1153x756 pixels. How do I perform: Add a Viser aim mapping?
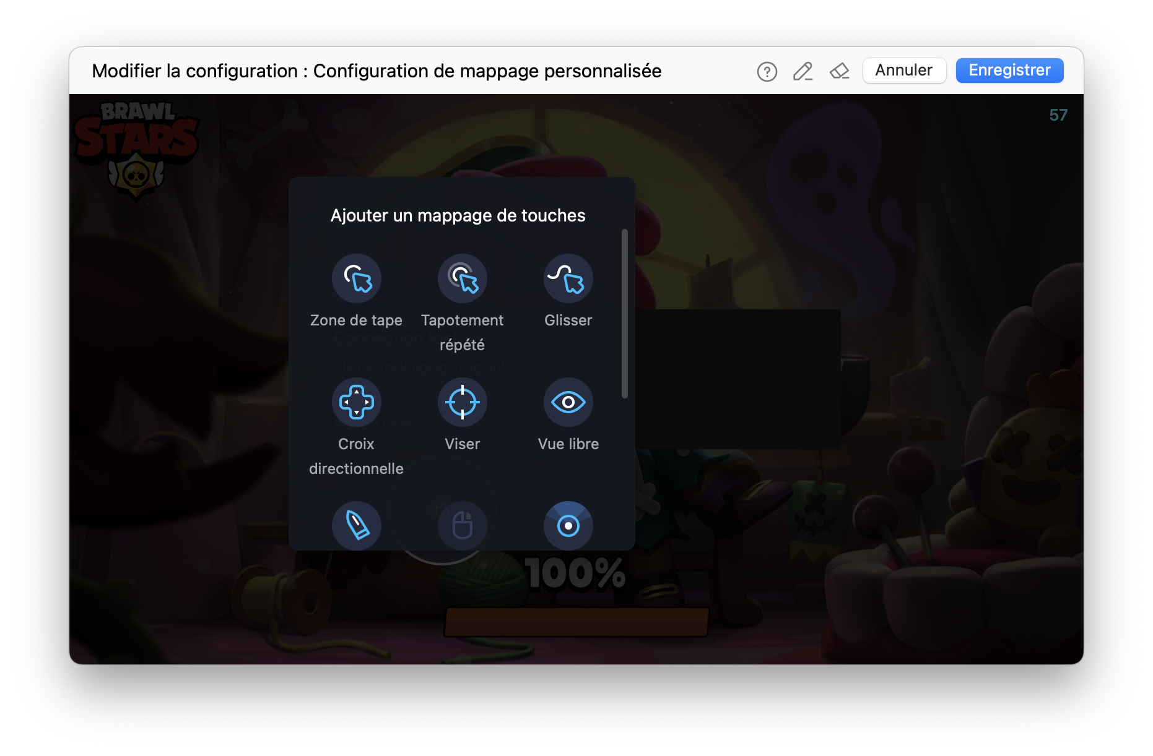[462, 402]
